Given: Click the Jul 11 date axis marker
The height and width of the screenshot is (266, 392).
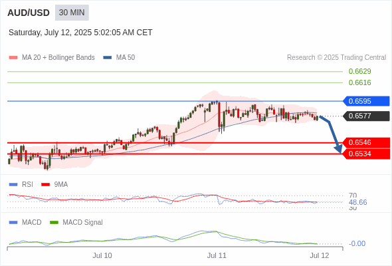Looking at the screenshot, I should coord(217,255).
